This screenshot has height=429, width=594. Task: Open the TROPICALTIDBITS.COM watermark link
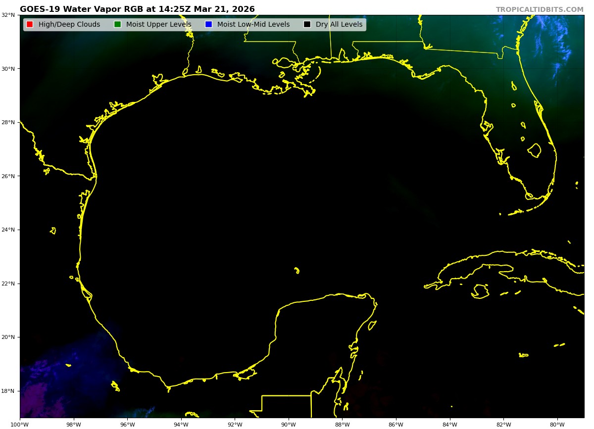pos(540,10)
